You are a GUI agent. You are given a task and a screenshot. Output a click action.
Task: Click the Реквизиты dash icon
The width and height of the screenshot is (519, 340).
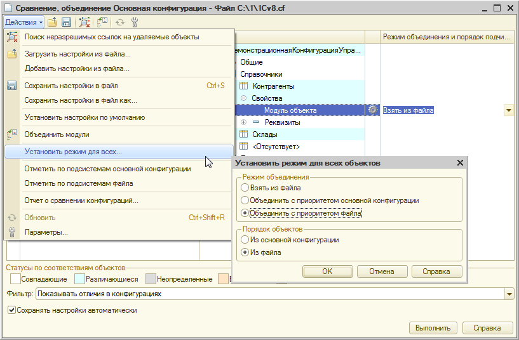coord(256,122)
